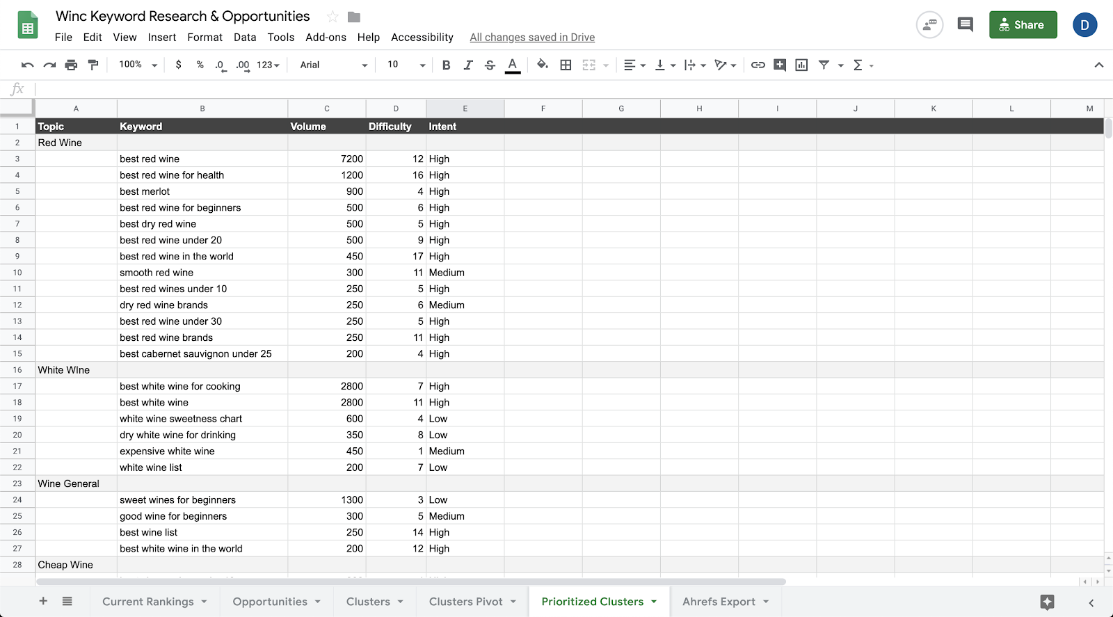Open the Format menu

205,38
